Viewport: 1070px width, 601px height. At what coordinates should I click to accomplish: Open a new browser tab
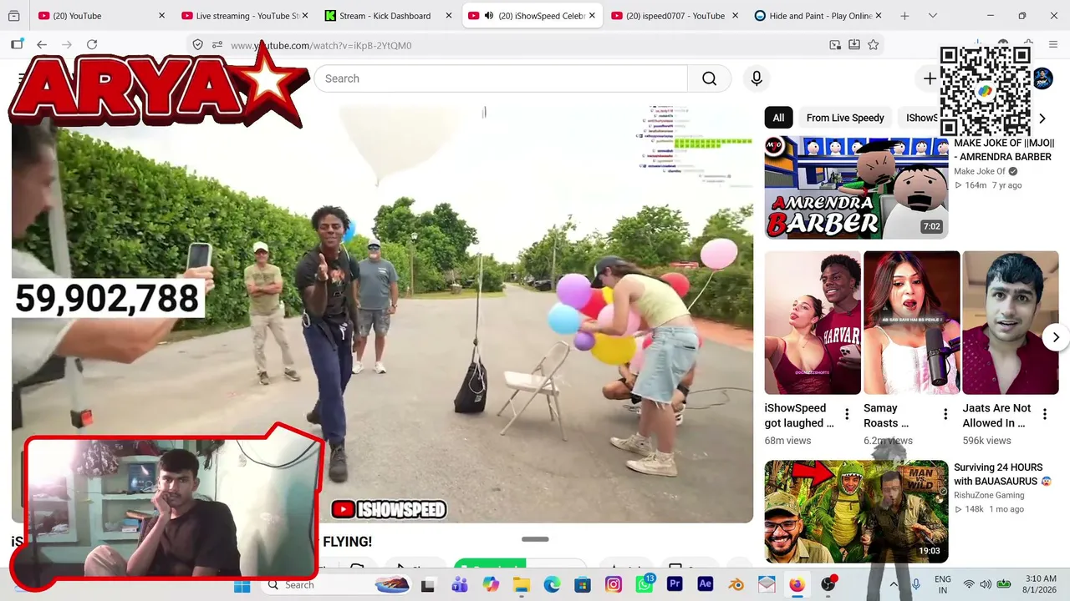(x=904, y=16)
